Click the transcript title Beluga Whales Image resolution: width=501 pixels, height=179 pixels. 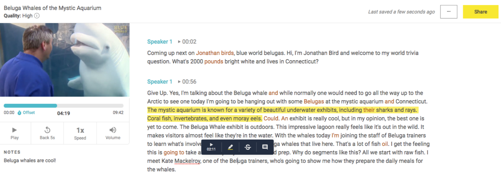point(52,8)
